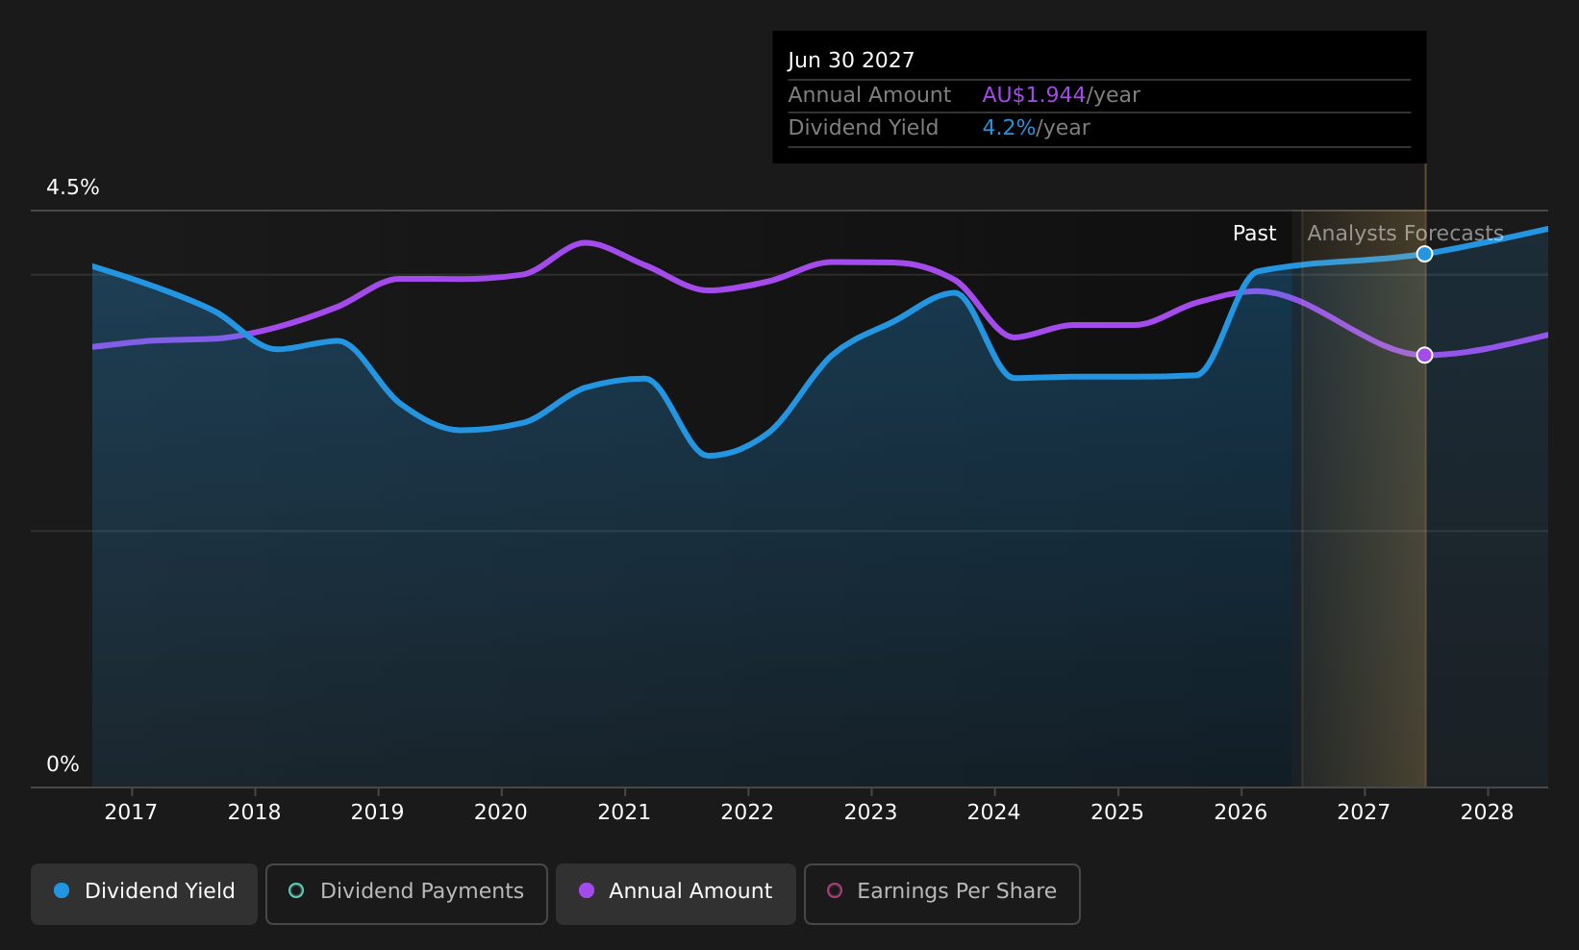1579x950 pixels.
Task: Toggle the Dividend Yield series
Action: point(144,893)
